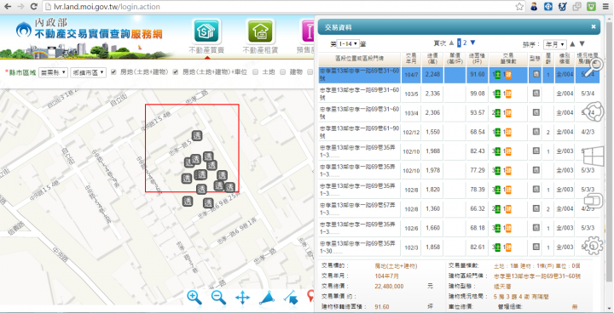Screen dimensions: 614x313
Task: Open the 排序 sort dropdown showing 年月
Action: [555, 44]
